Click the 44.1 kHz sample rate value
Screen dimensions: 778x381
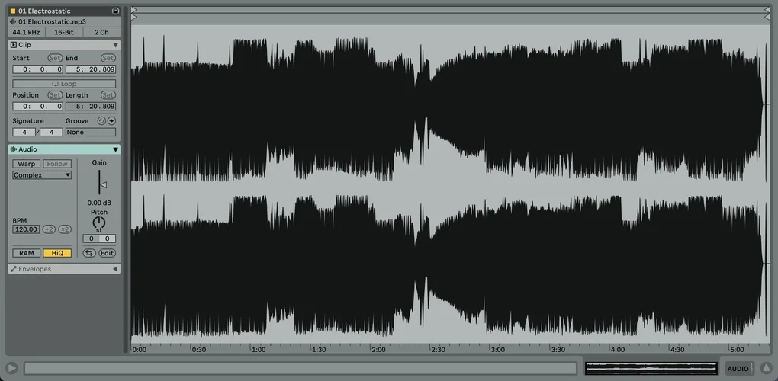[26, 32]
